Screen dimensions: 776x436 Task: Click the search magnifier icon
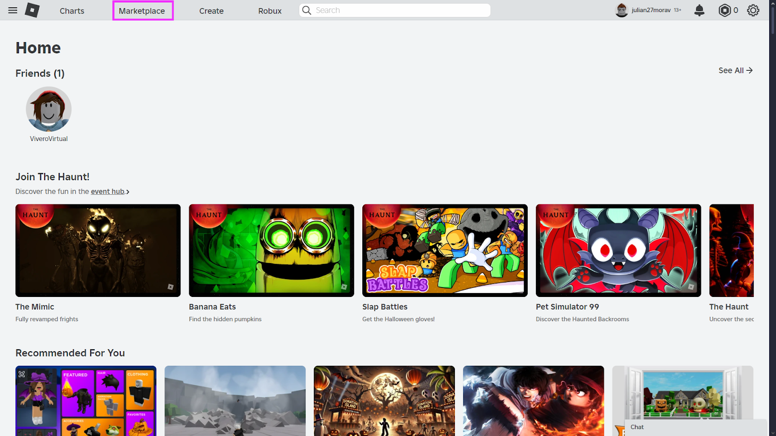pyautogui.click(x=307, y=10)
